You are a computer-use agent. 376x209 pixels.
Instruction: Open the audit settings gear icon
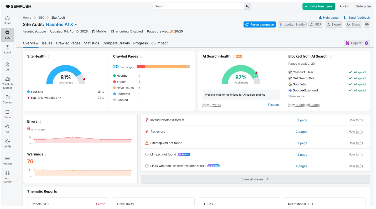[367, 24]
